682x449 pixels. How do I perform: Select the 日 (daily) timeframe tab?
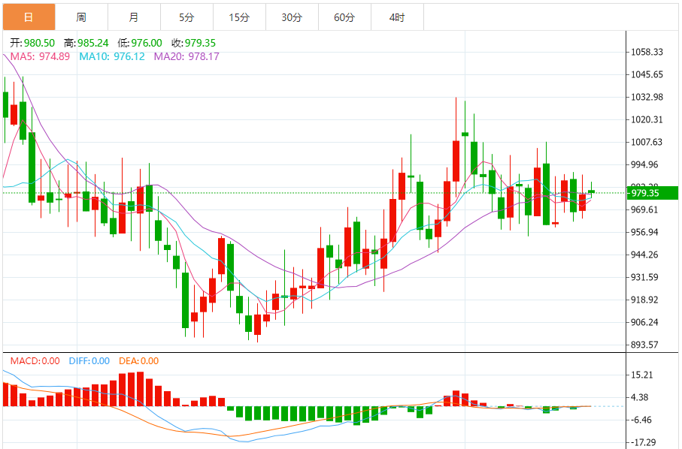coord(29,17)
